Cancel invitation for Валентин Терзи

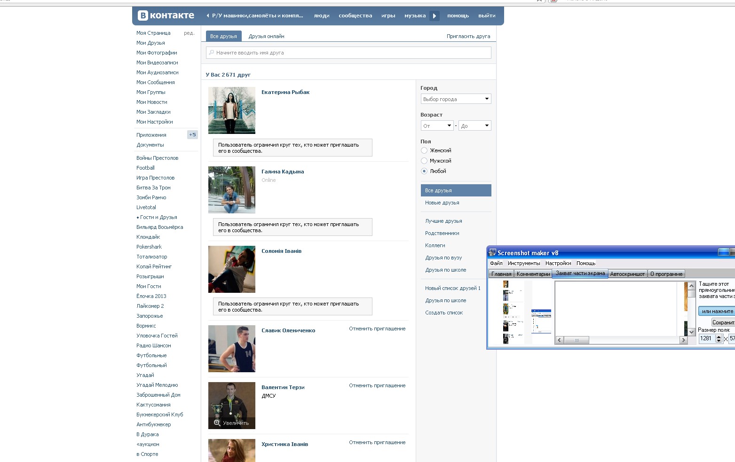click(x=377, y=385)
